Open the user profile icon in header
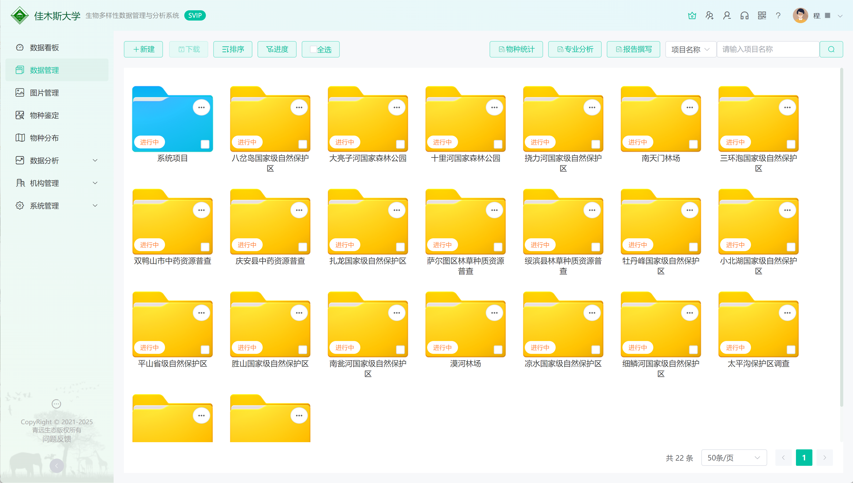The image size is (853, 483). (727, 16)
